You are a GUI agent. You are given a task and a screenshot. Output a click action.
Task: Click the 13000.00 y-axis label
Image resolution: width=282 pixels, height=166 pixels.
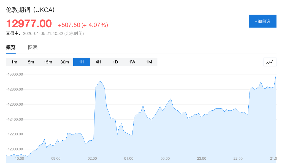[x=15, y=74]
